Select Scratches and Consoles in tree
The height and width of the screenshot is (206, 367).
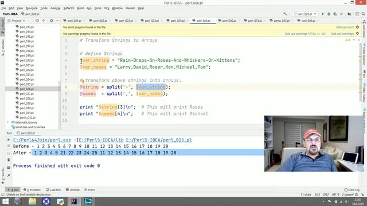tap(30, 127)
